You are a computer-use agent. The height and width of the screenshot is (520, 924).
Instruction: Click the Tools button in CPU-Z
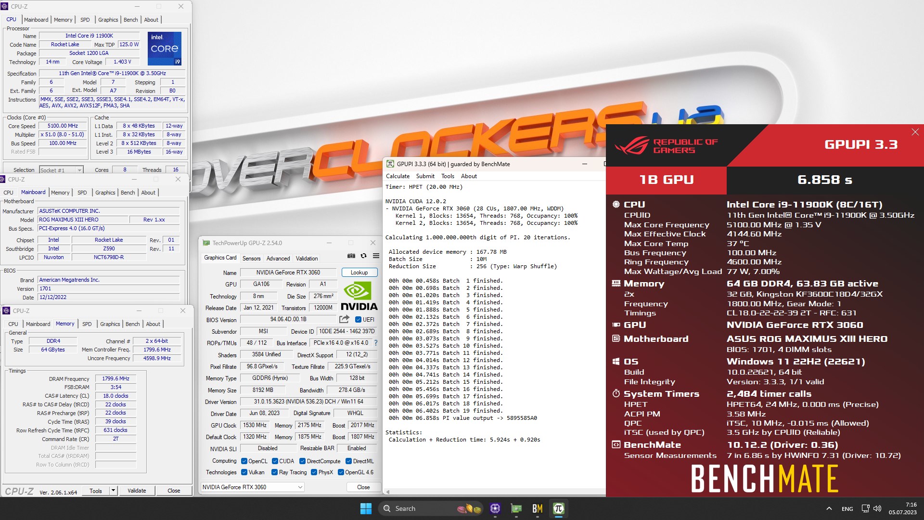pyautogui.click(x=96, y=491)
